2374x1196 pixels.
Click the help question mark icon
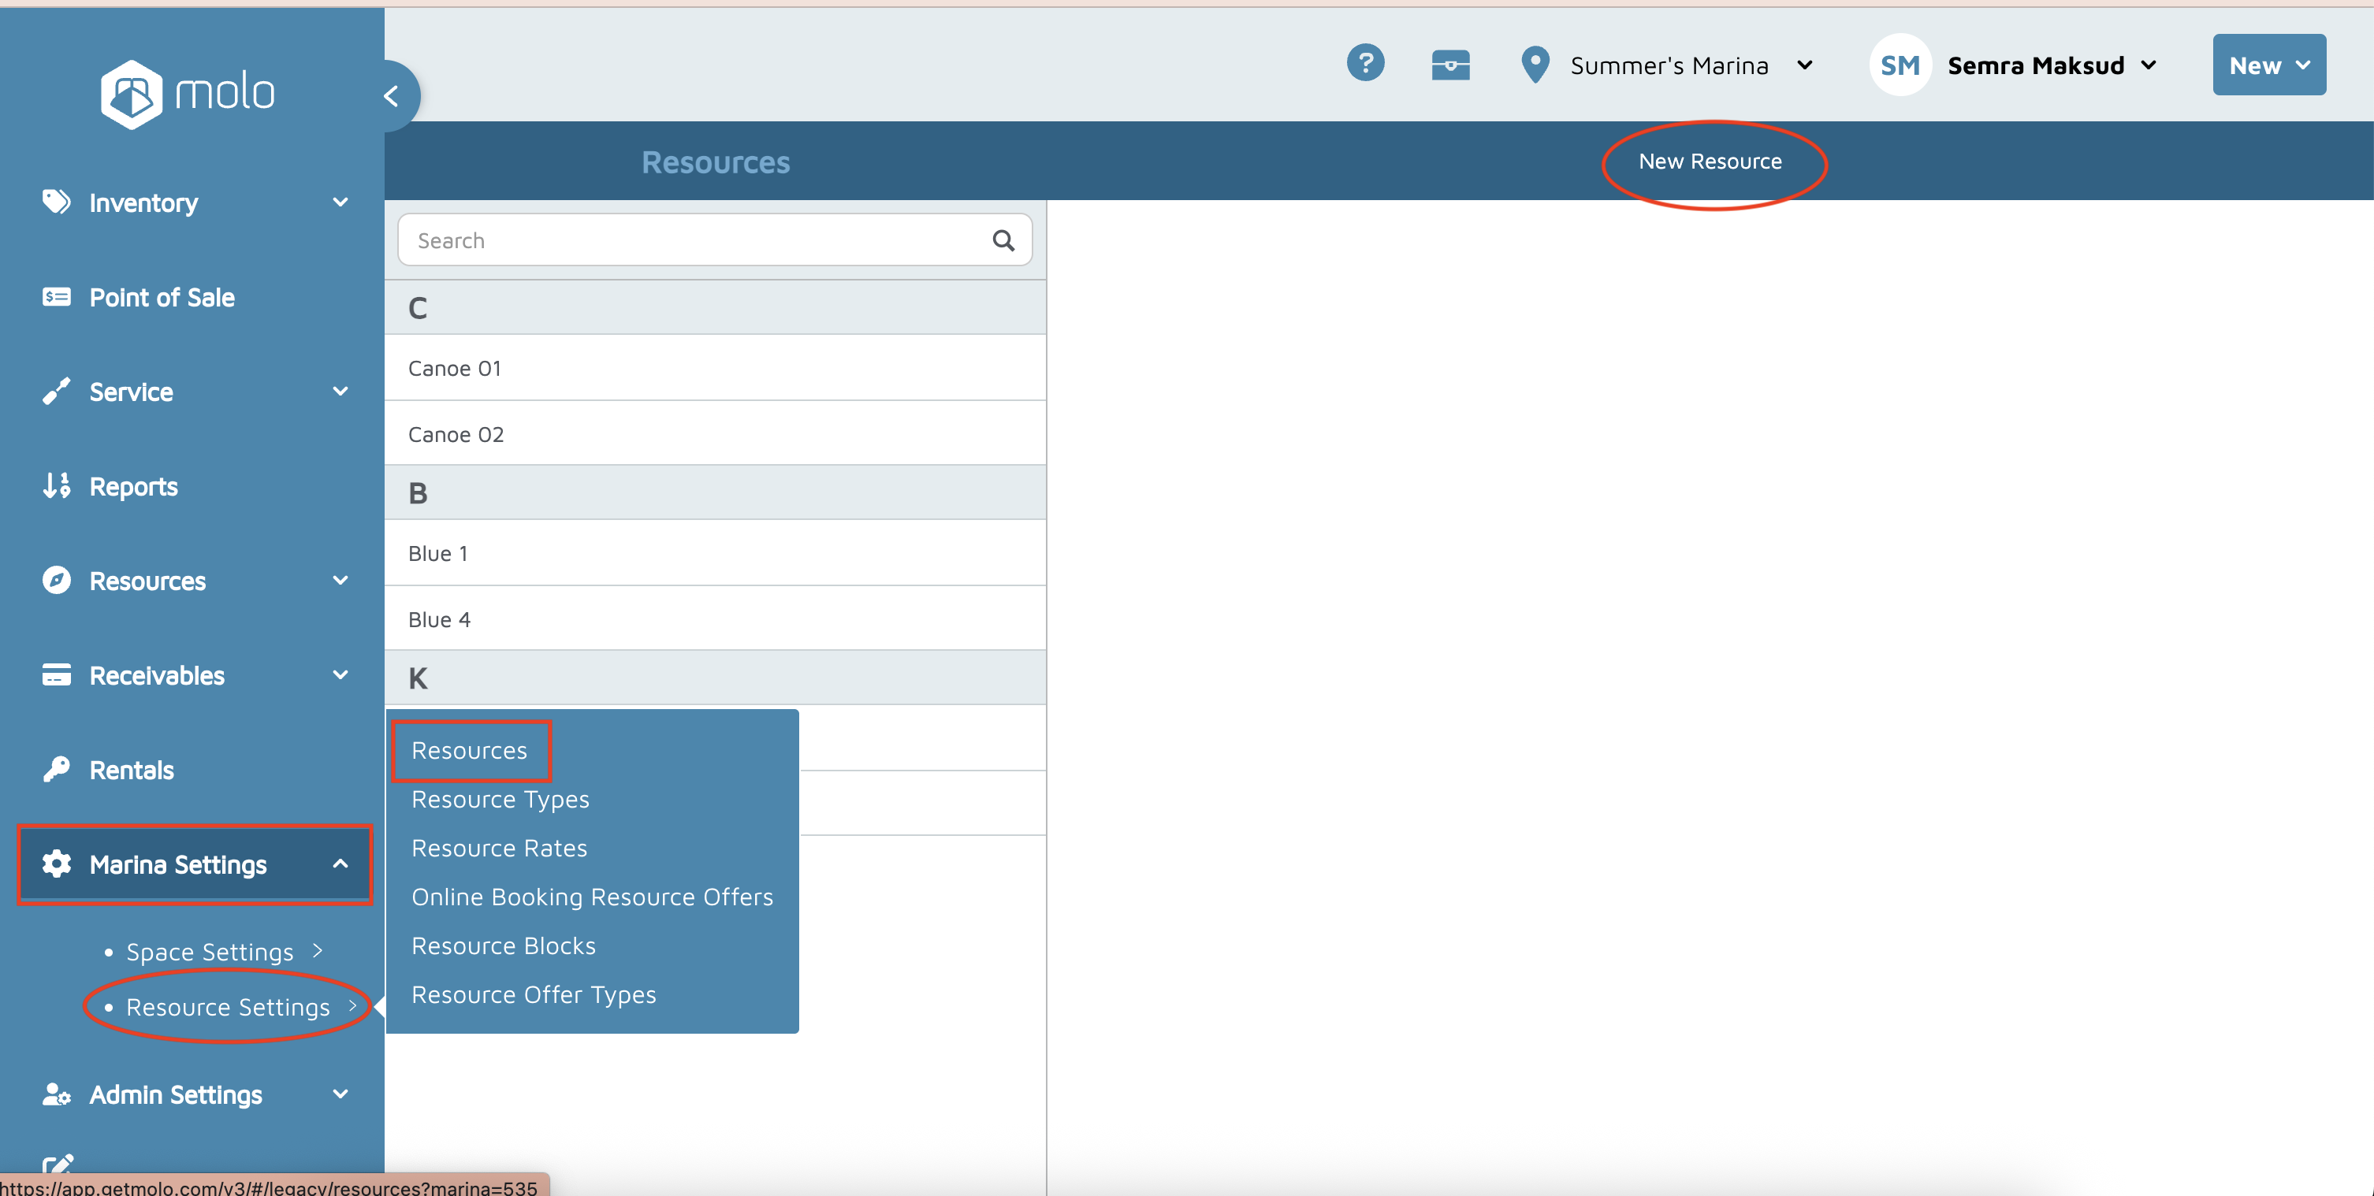(1365, 64)
